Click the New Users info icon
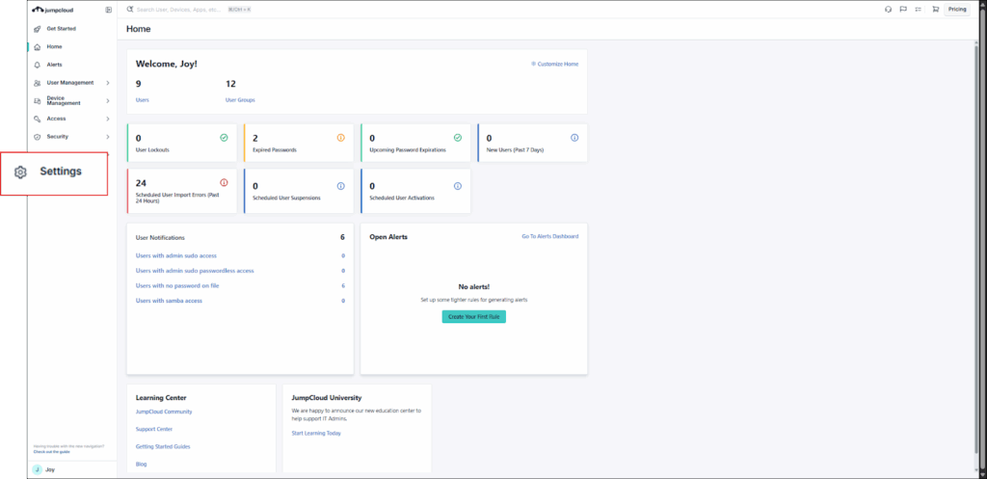The width and height of the screenshot is (987, 479). [574, 138]
